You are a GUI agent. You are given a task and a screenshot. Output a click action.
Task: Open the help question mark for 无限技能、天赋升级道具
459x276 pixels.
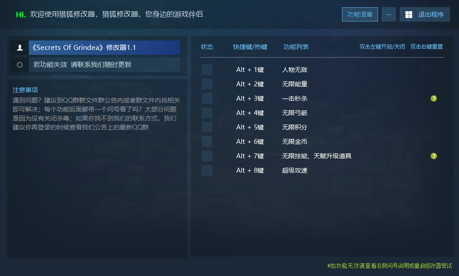(433, 156)
